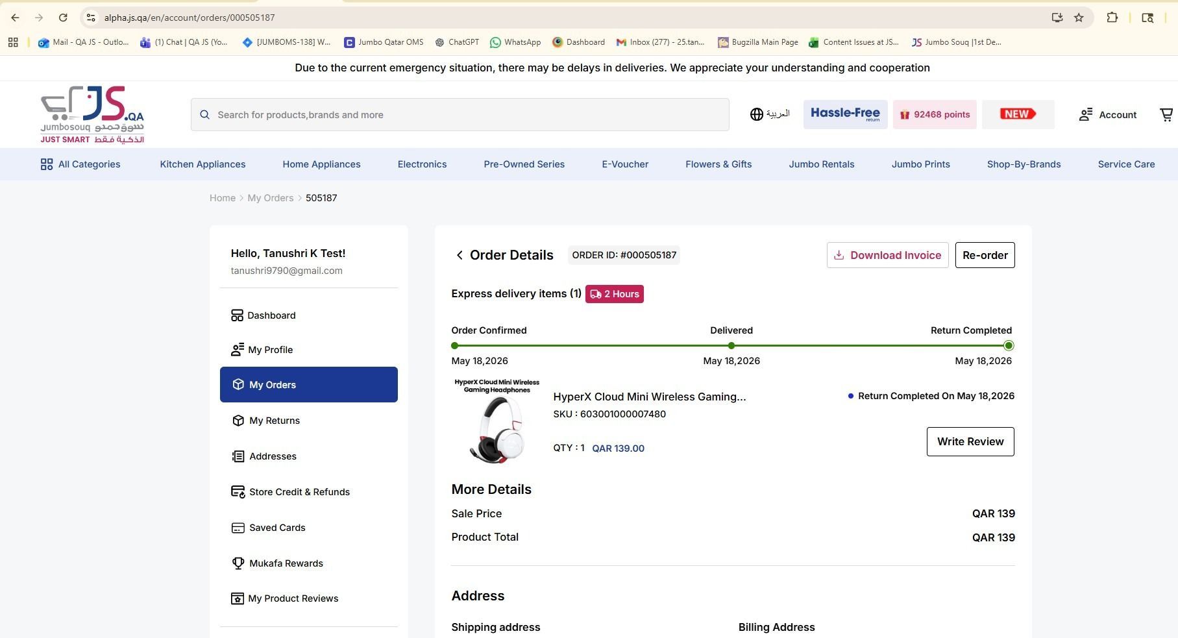
Task: Open the Jumbo Rentals category
Action: click(822, 164)
